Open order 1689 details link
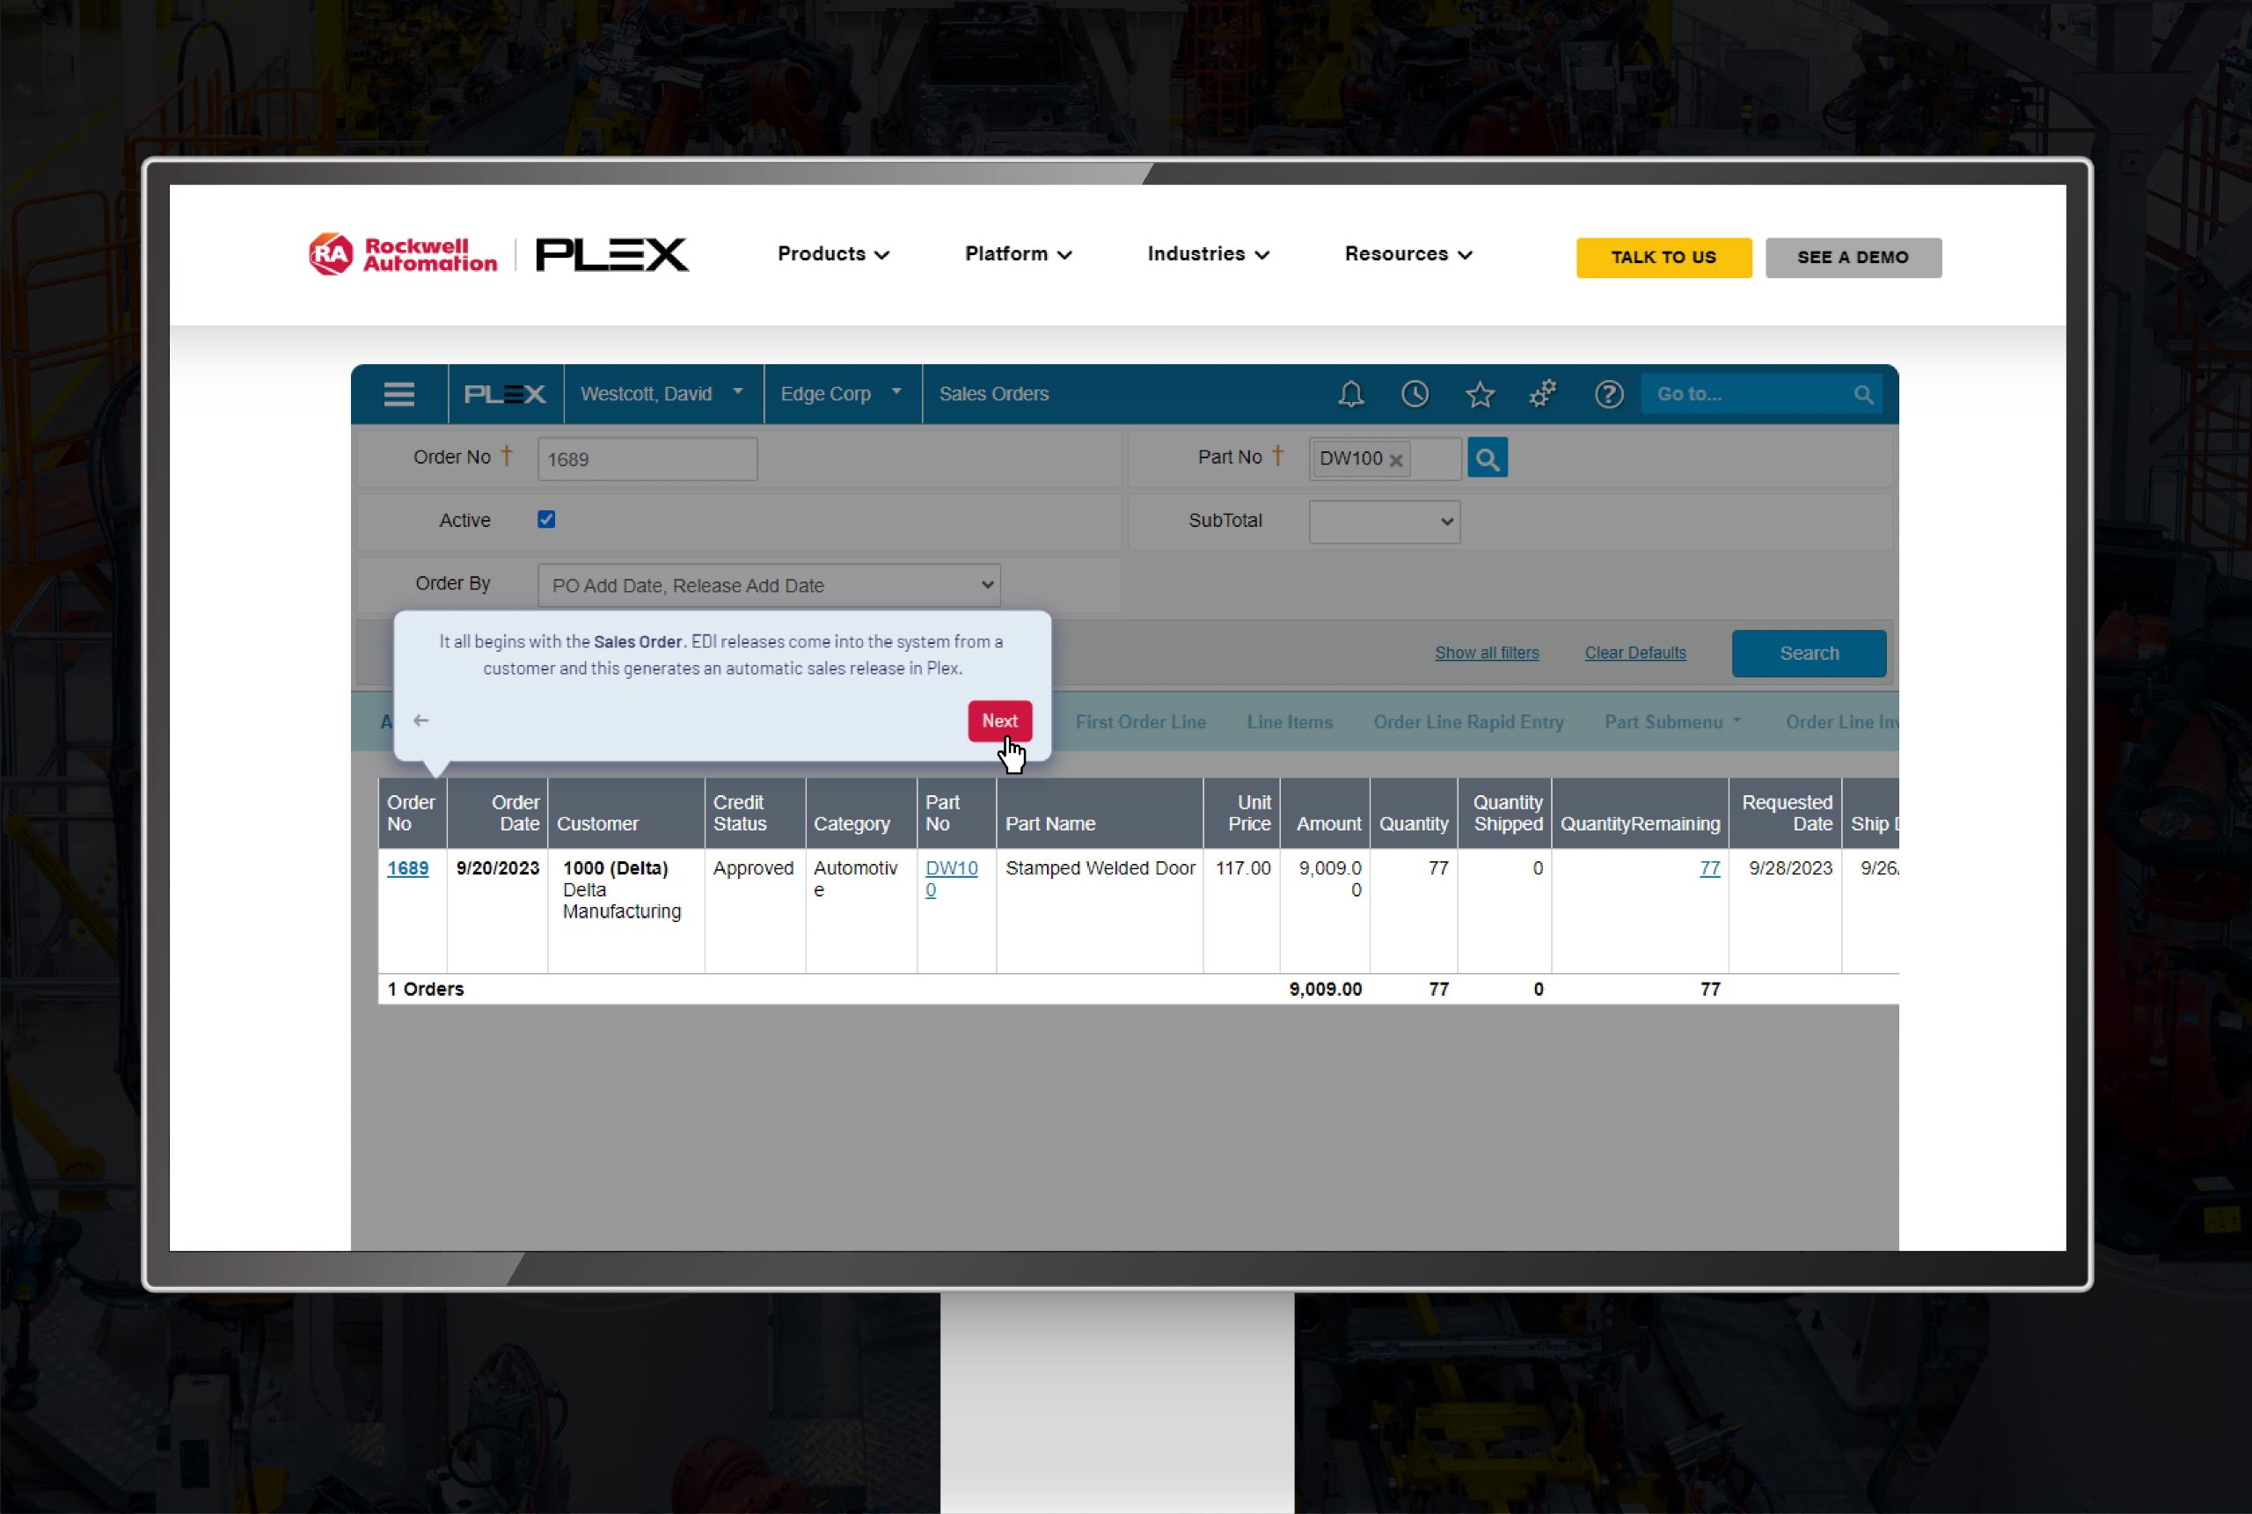Screen dimensions: 2252x1514 point(407,867)
